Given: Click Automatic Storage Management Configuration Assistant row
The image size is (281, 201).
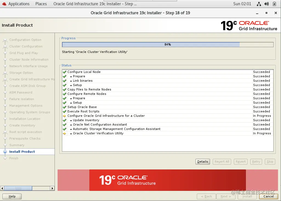Looking at the screenshot, I should pyautogui.click(x=168, y=129).
